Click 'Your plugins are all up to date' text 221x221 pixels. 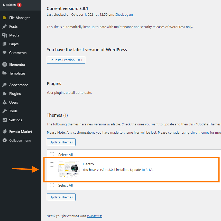point(69,93)
